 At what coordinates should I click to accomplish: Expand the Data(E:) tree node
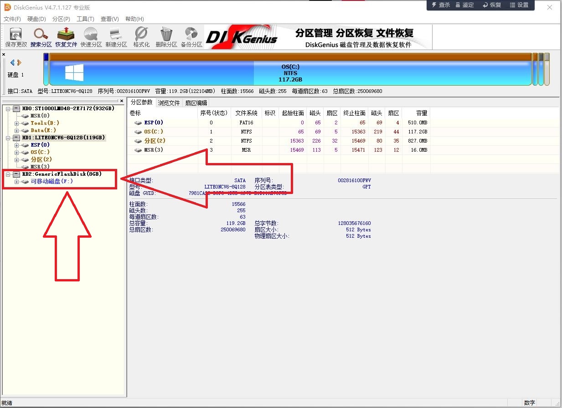coord(17,130)
